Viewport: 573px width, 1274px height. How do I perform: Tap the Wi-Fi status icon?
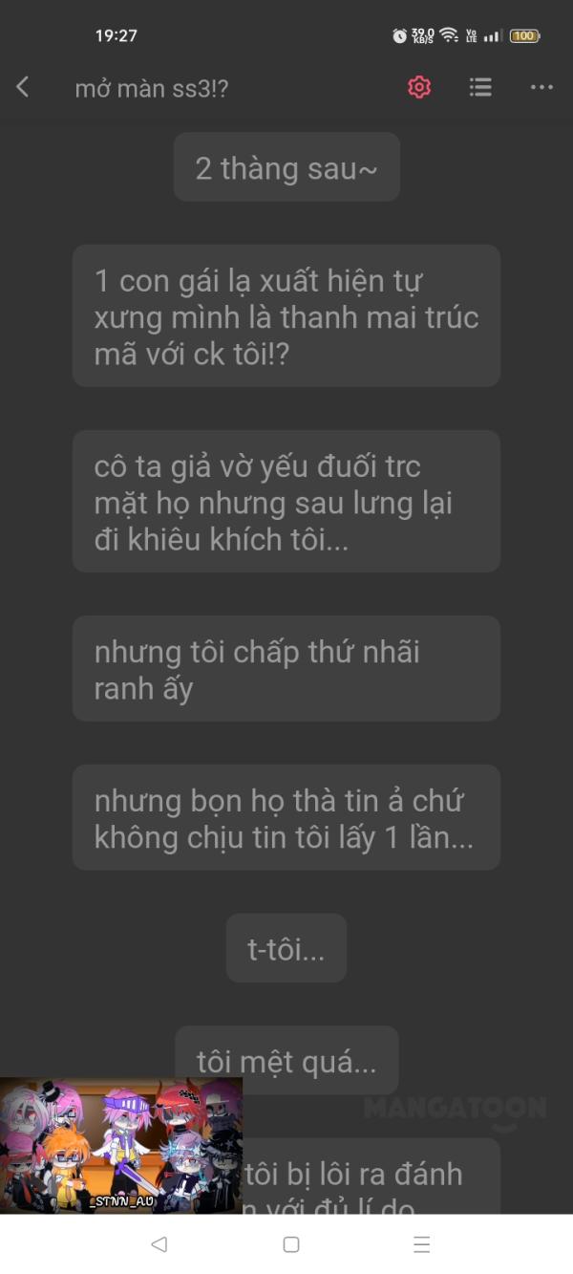click(449, 36)
